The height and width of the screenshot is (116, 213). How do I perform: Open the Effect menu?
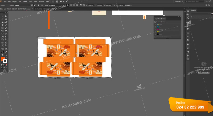pyautogui.click(x=31, y=2)
